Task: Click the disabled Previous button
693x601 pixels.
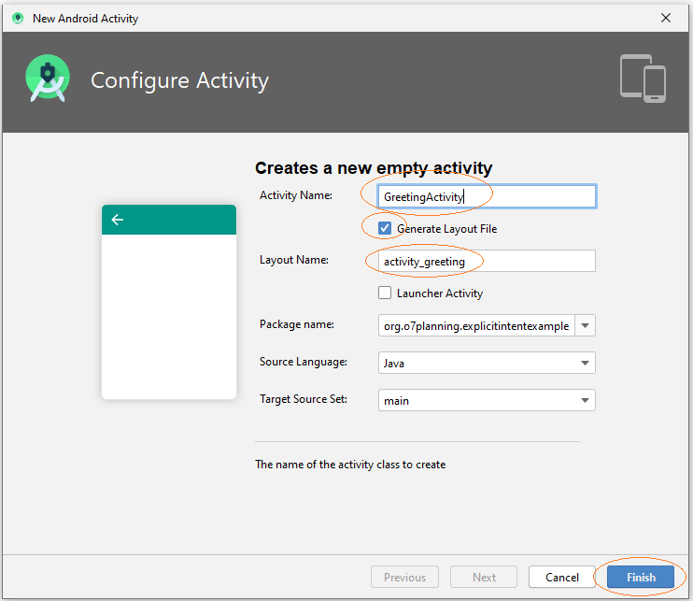Action: [404, 577]
